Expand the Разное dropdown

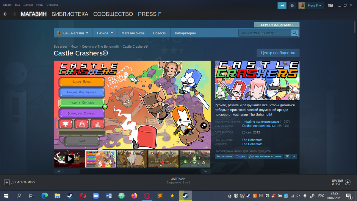(x=105, y=33)
